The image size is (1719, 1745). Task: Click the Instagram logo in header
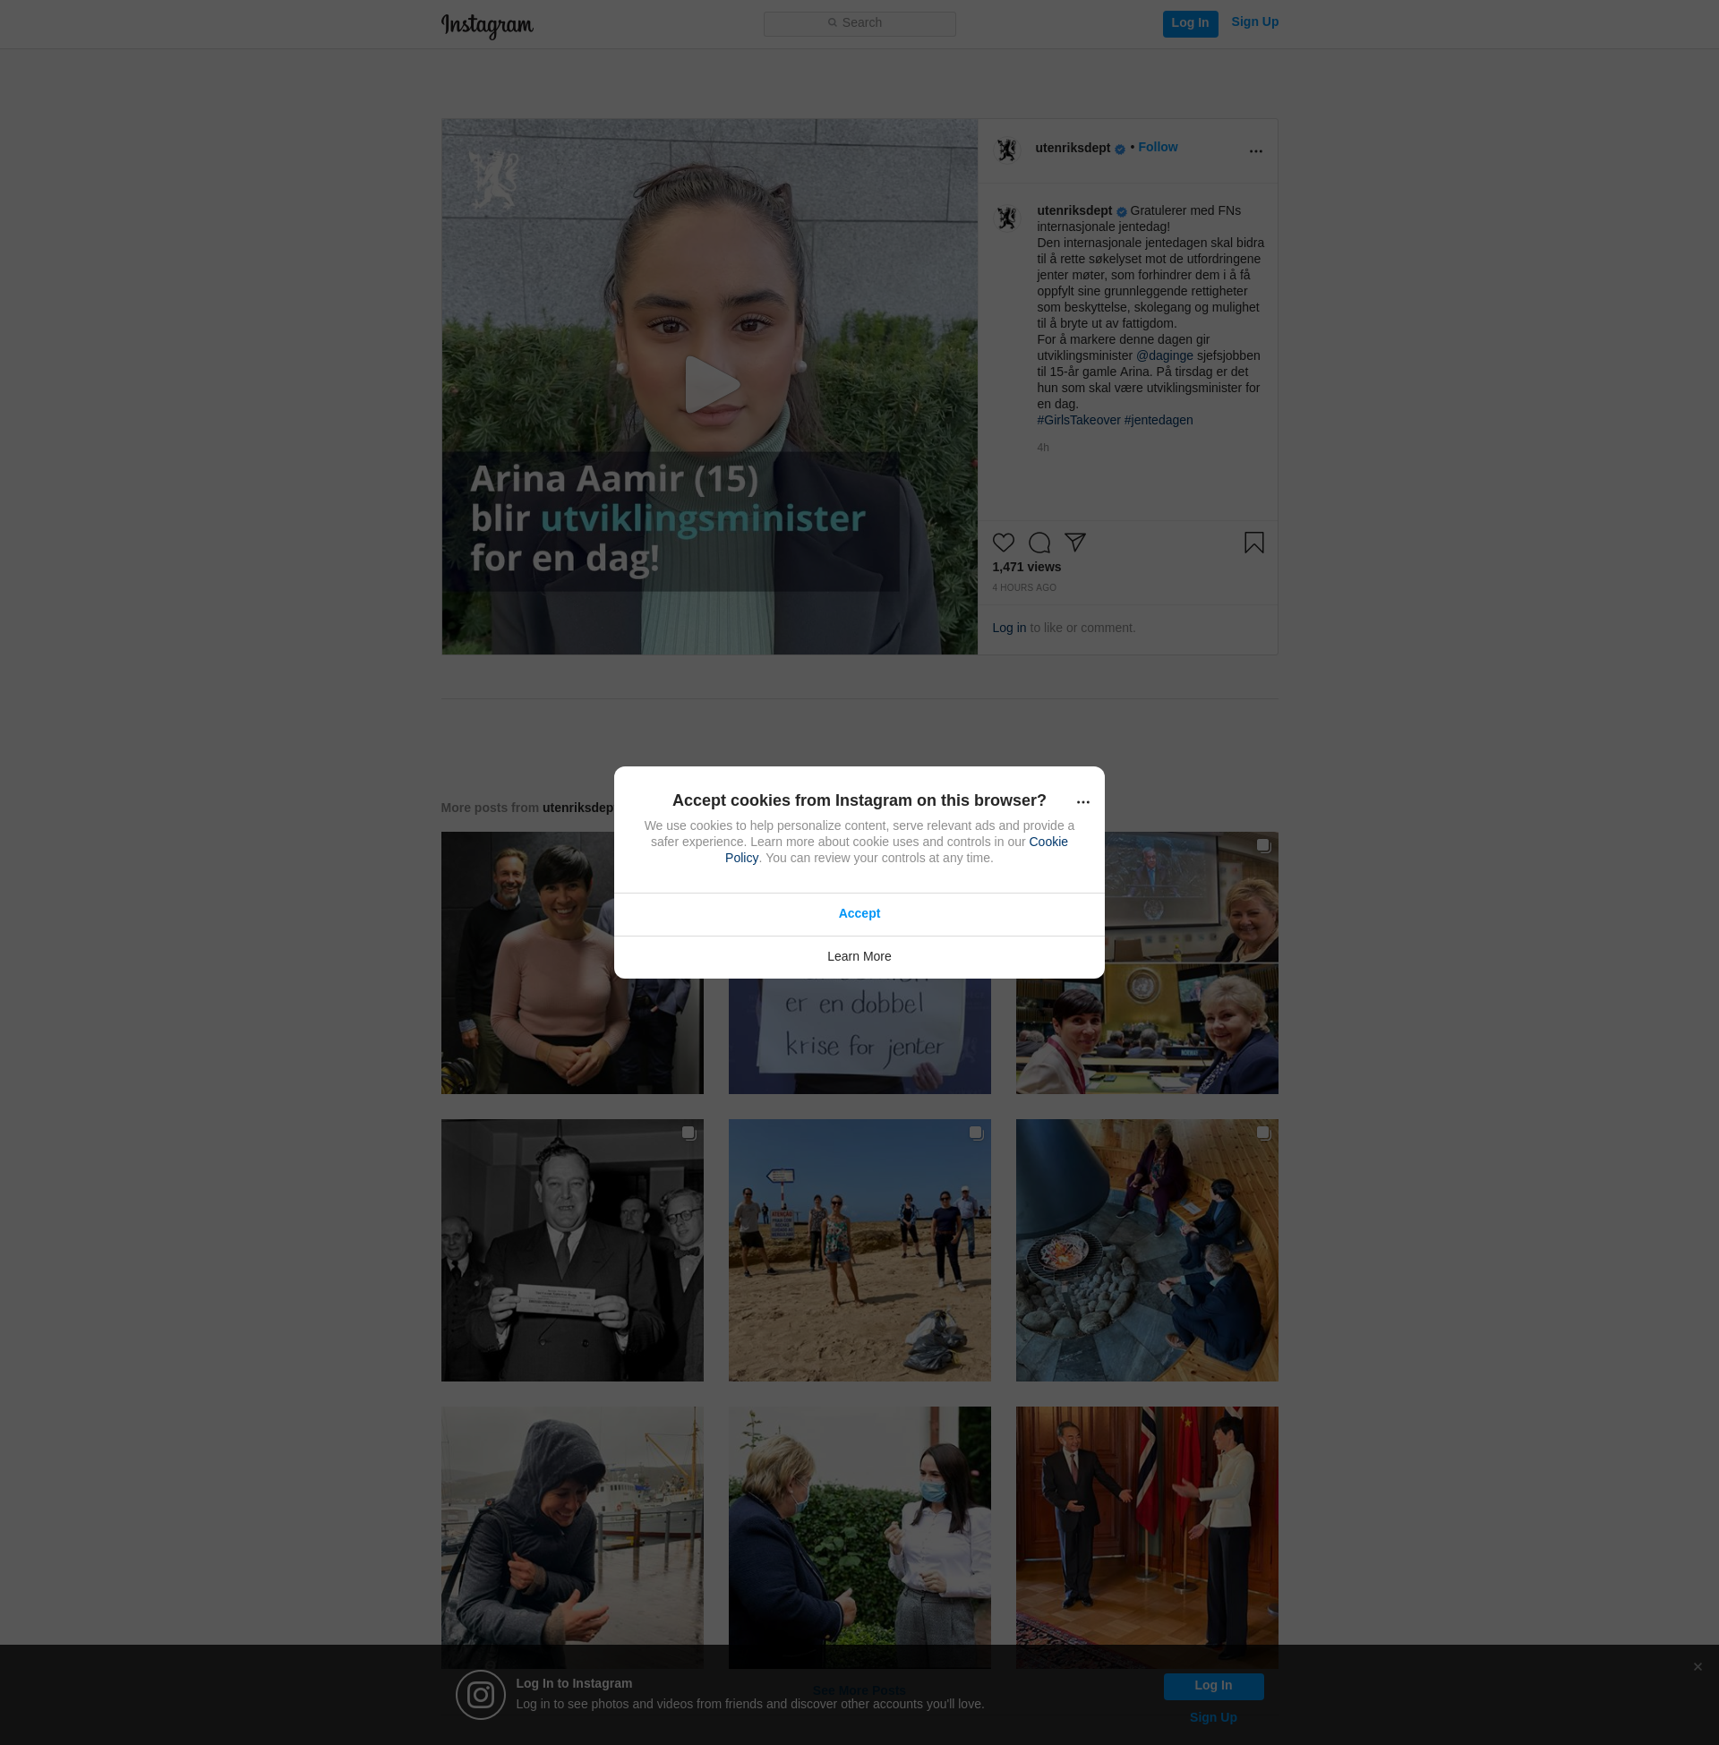488,25
